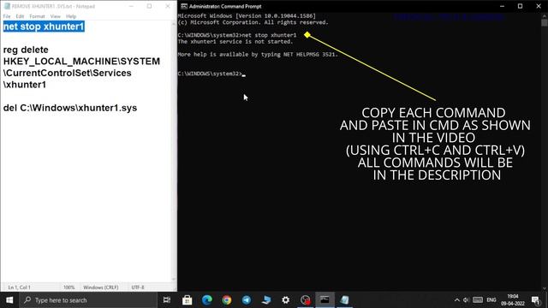The image size is (548, 308).
Task: Open Telegram from the taskbar
Action: (x=247, y=300)
